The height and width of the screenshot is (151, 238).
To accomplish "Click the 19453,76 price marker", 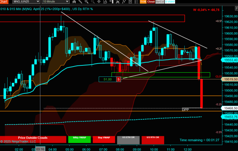I will click(x=230, y=117).
